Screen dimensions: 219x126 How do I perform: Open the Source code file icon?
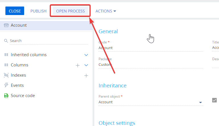pyautogui.click(x=6, y=96)
